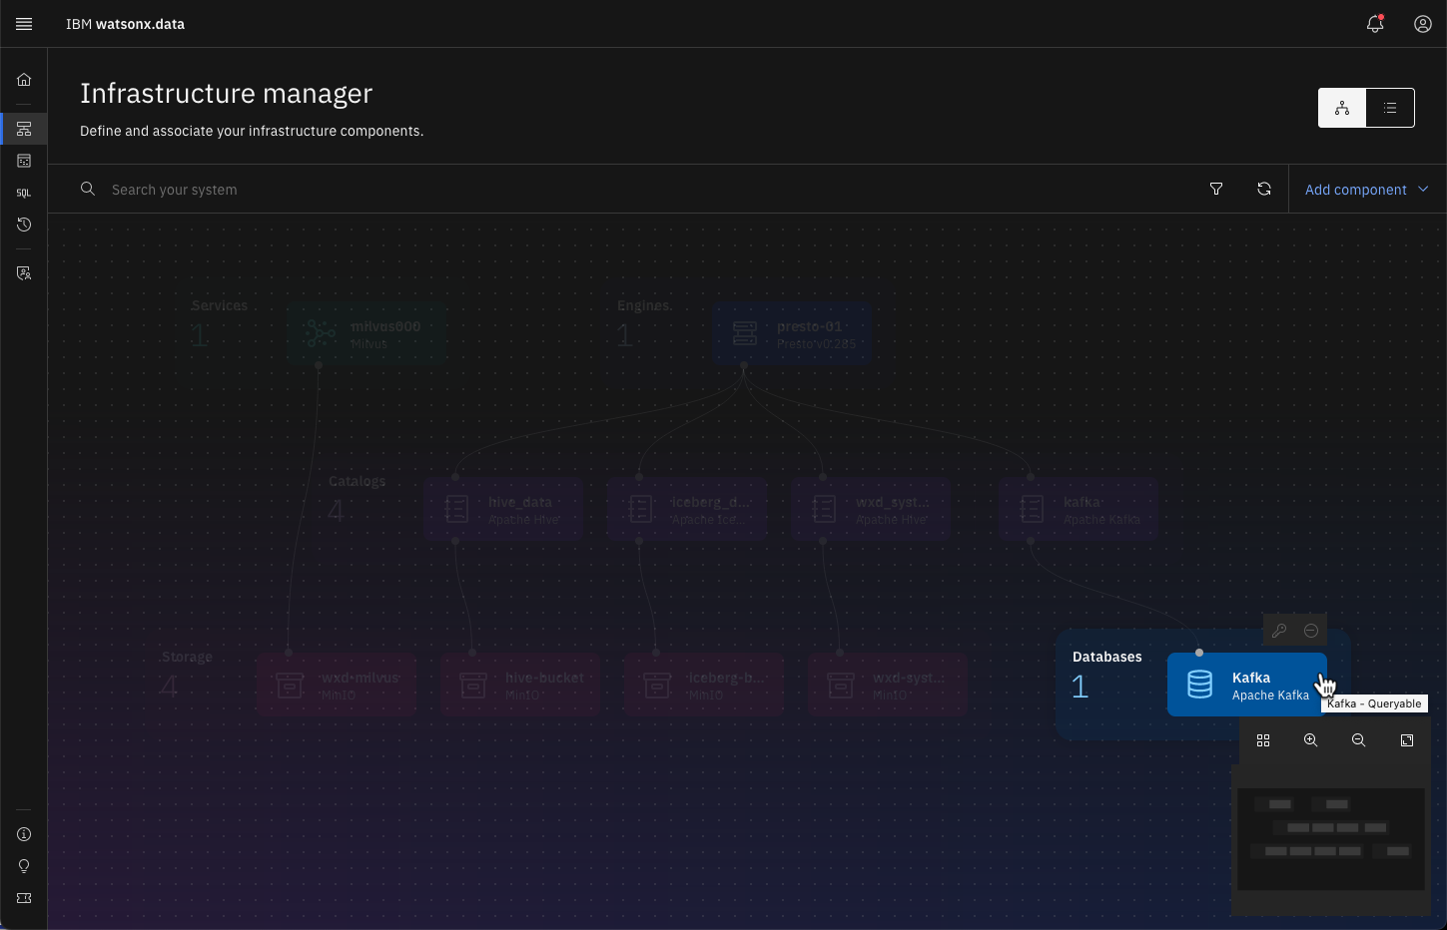Click the remove circle icon above Kafka
This screenshot has width=1447, height=930.
tap(1311, 631)
